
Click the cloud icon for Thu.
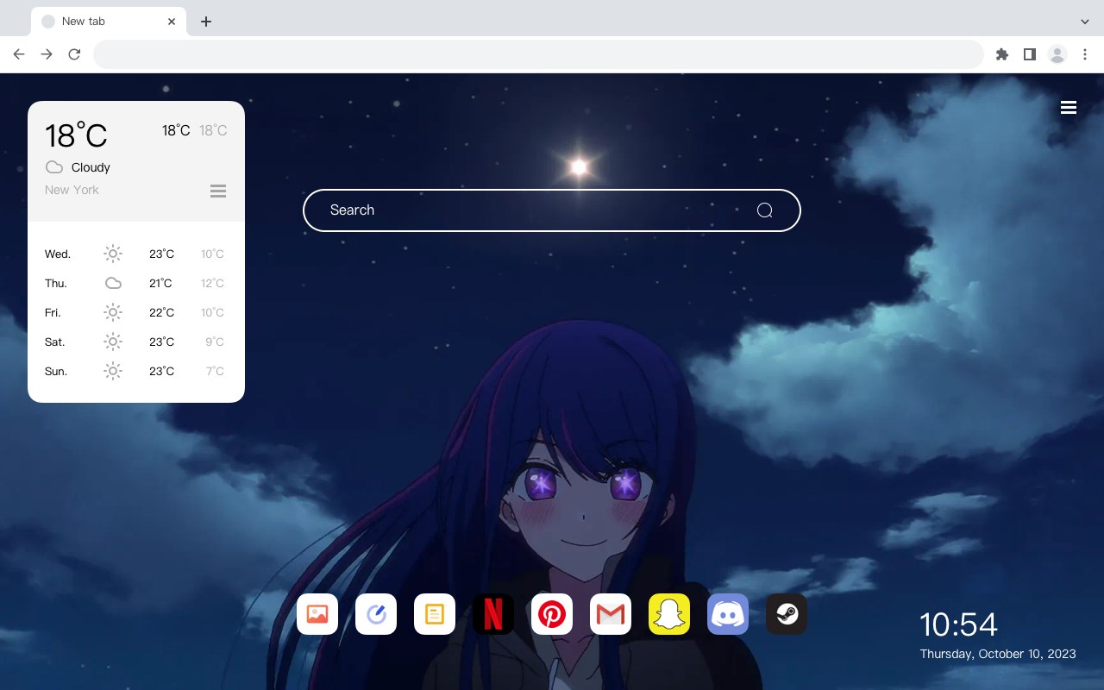[x=113, y=283]
